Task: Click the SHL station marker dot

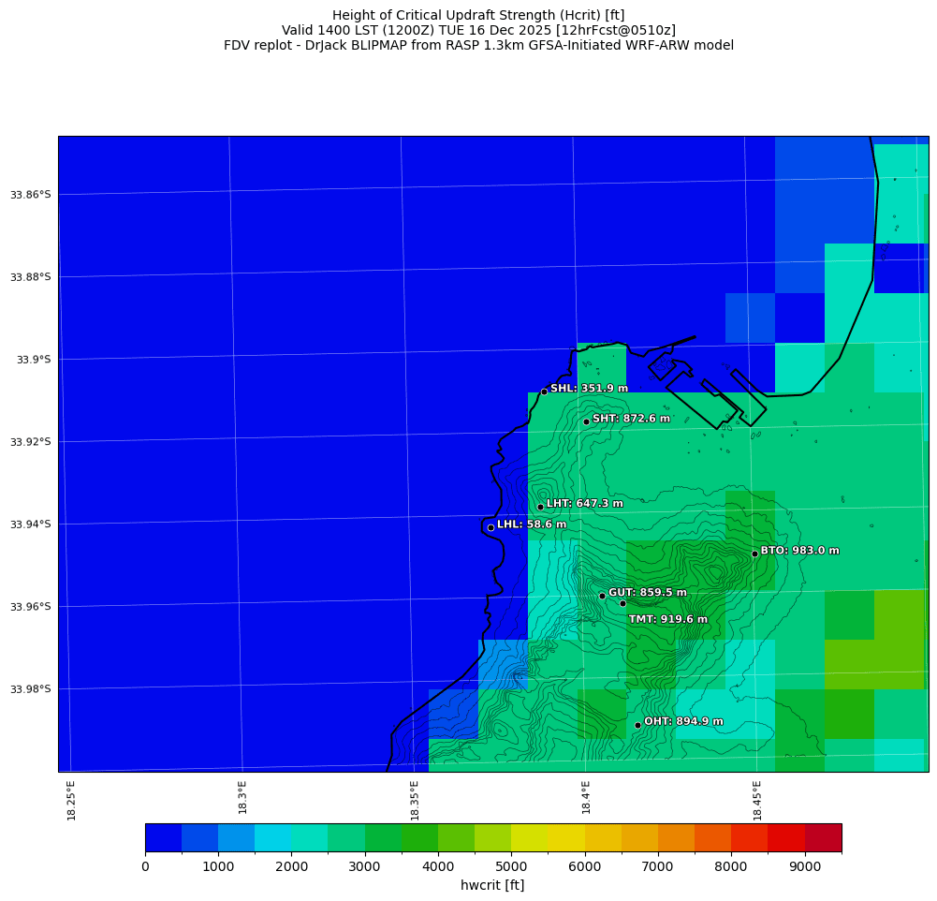Action: click(544, 391)
